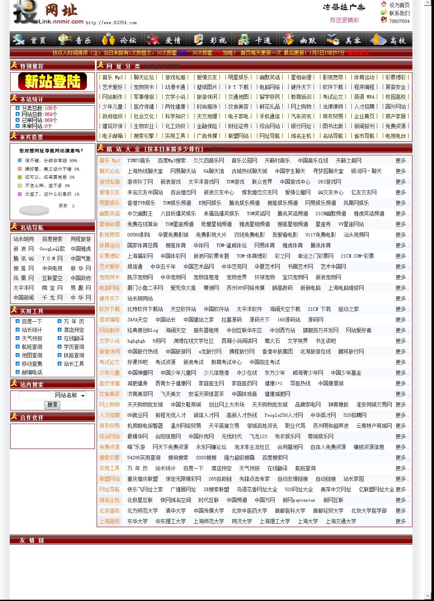Screen dimensions: 434x601
Task: Click the 音乐 navigation icon
Action: pos(65,39)
